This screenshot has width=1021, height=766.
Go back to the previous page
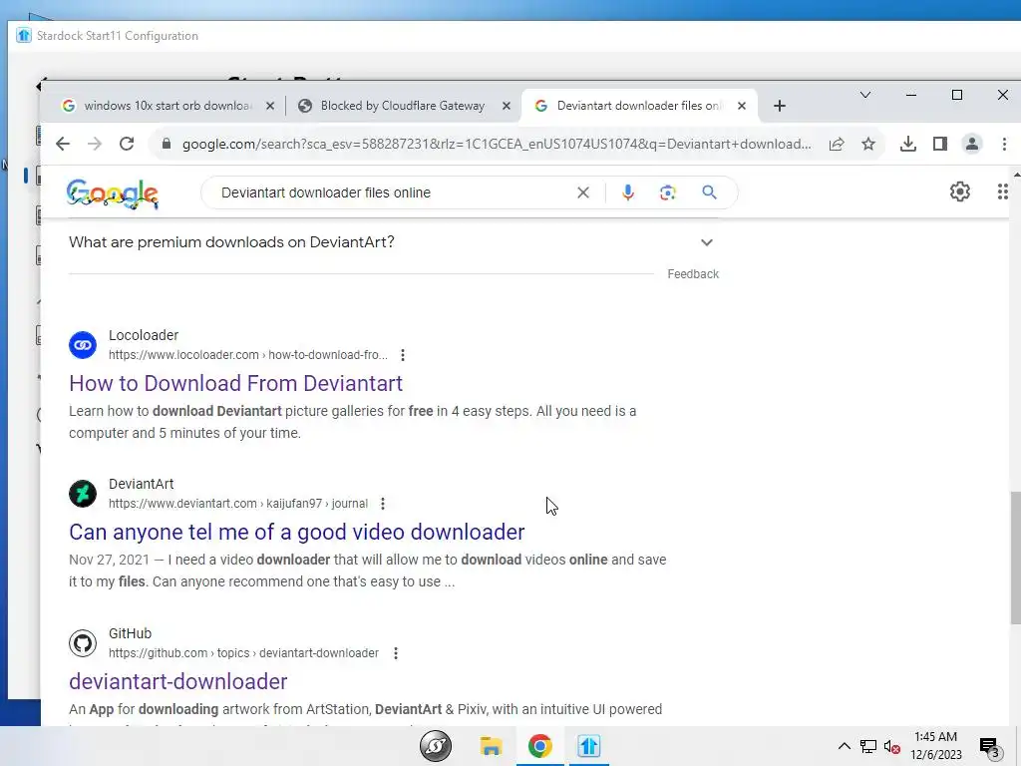[63, 144]
